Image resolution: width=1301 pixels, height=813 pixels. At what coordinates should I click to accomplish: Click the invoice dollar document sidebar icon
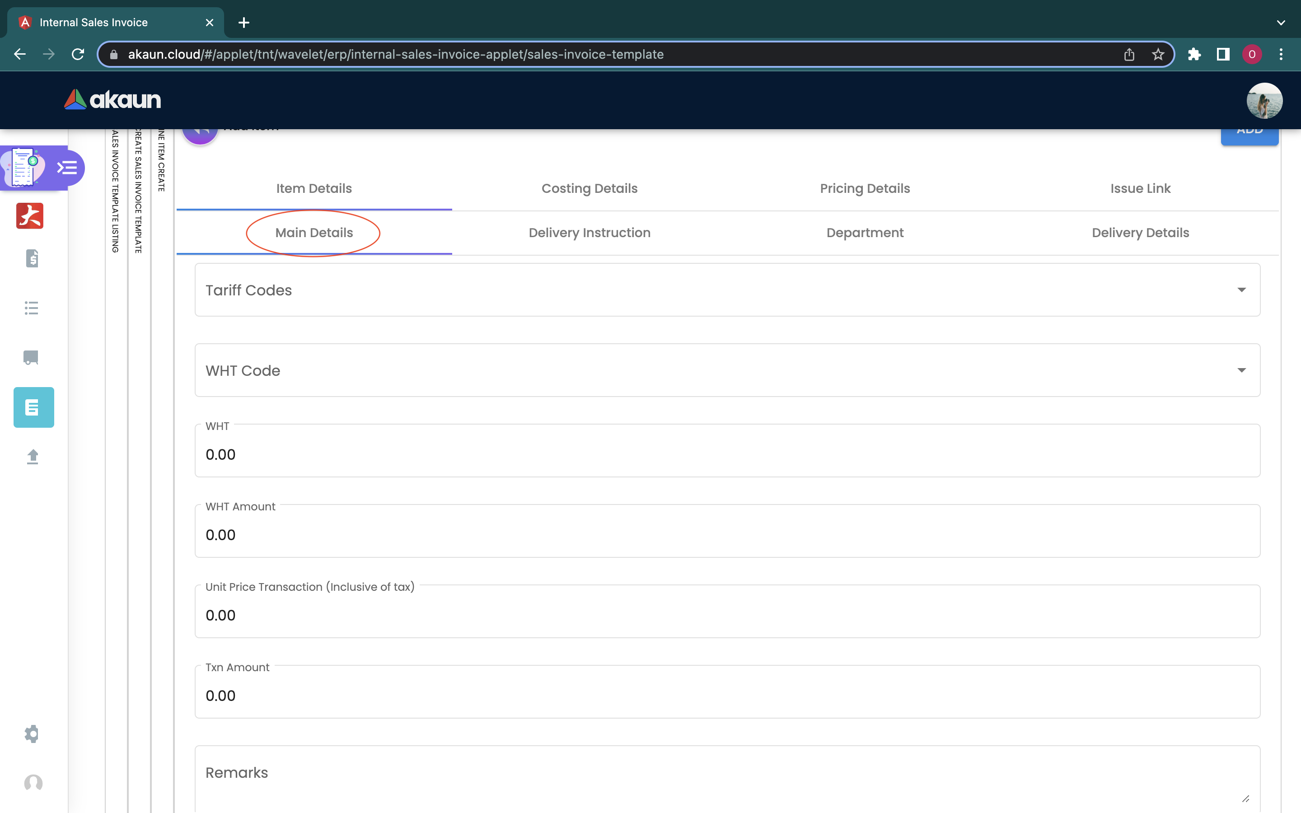click(32, 259)
